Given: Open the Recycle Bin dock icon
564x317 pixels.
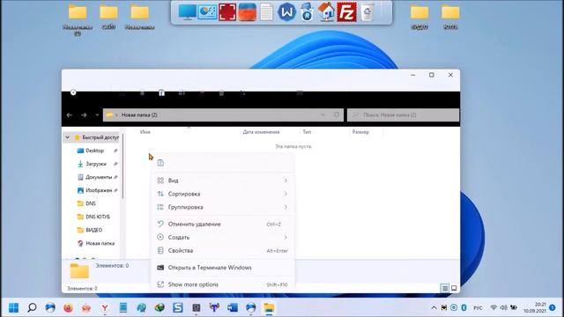Looking at the screenshot, I should (367, 12).
